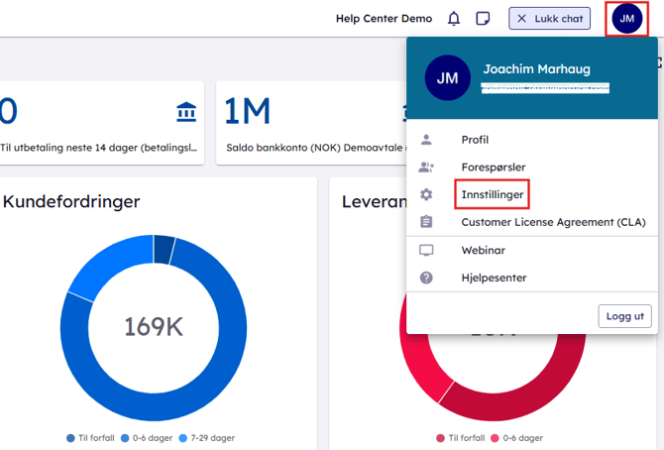Select Forespørsler menu entry
The image size is (664, 450).
[x=494, y=168]
